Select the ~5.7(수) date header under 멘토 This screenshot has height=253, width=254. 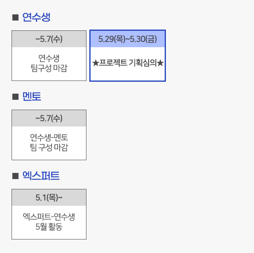(49, 118)
